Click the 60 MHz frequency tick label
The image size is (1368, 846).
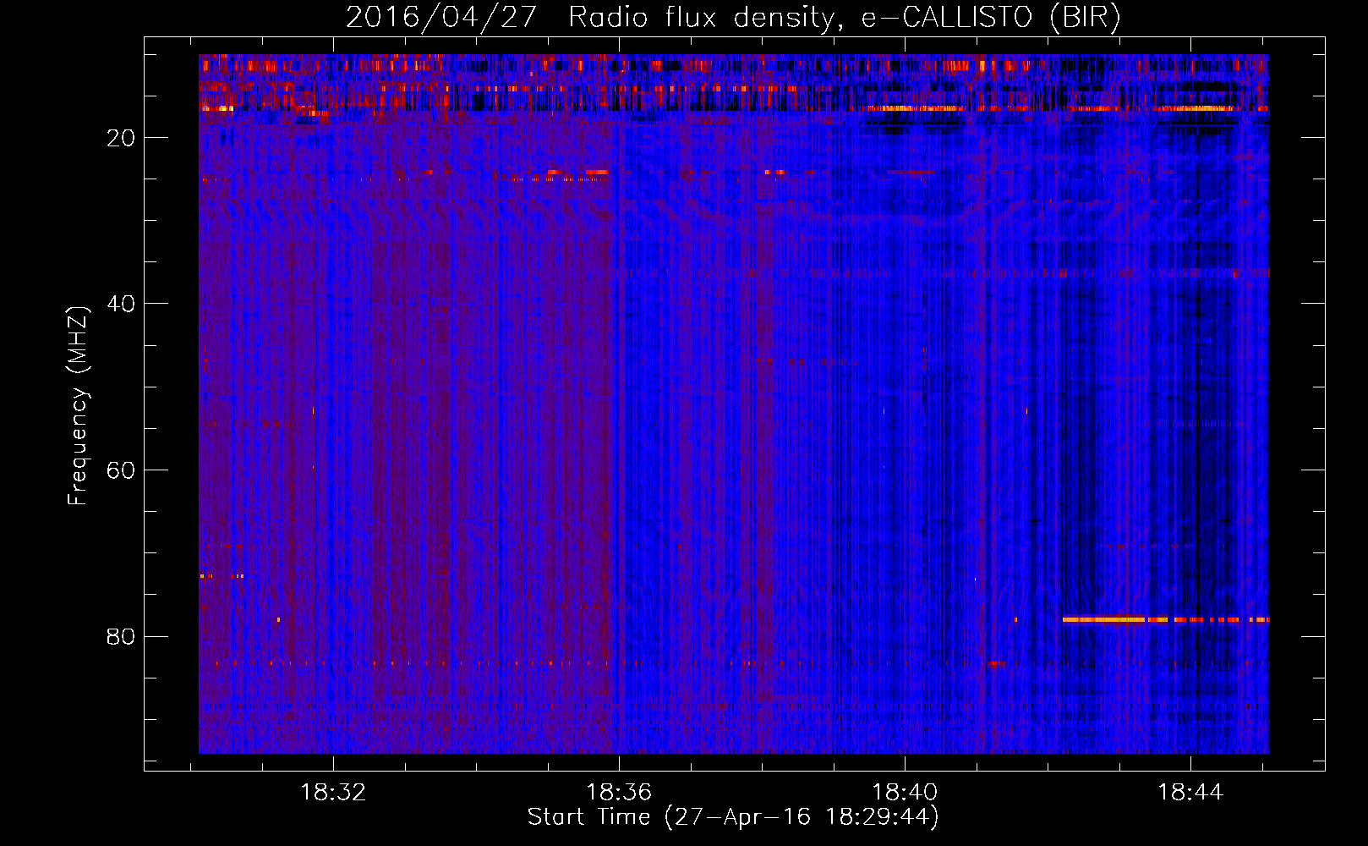121,470
